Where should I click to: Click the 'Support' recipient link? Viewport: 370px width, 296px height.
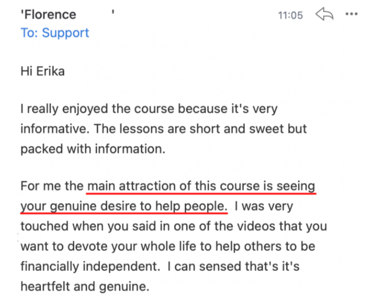coord(65,33)
